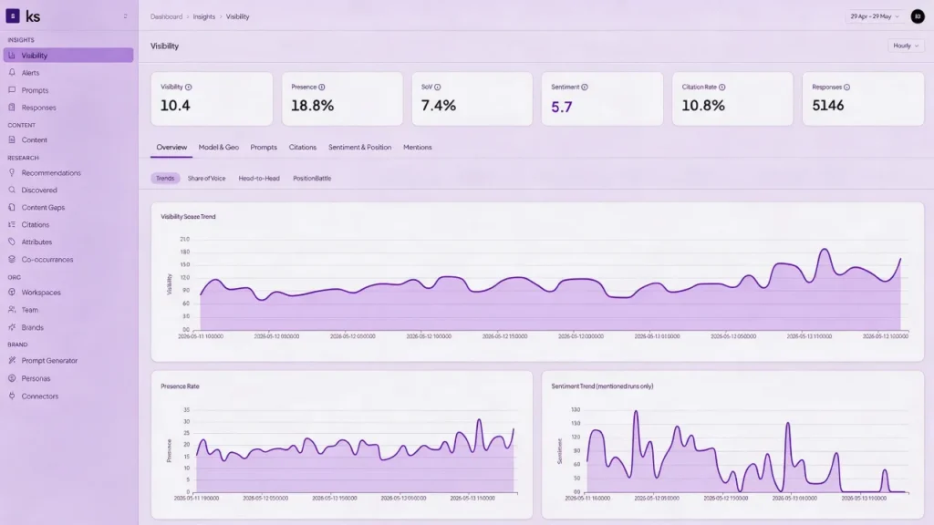This screenshot has height=525, width=934.
Task: Open Content Gaps in the sidebar
Action: point(67,207)
